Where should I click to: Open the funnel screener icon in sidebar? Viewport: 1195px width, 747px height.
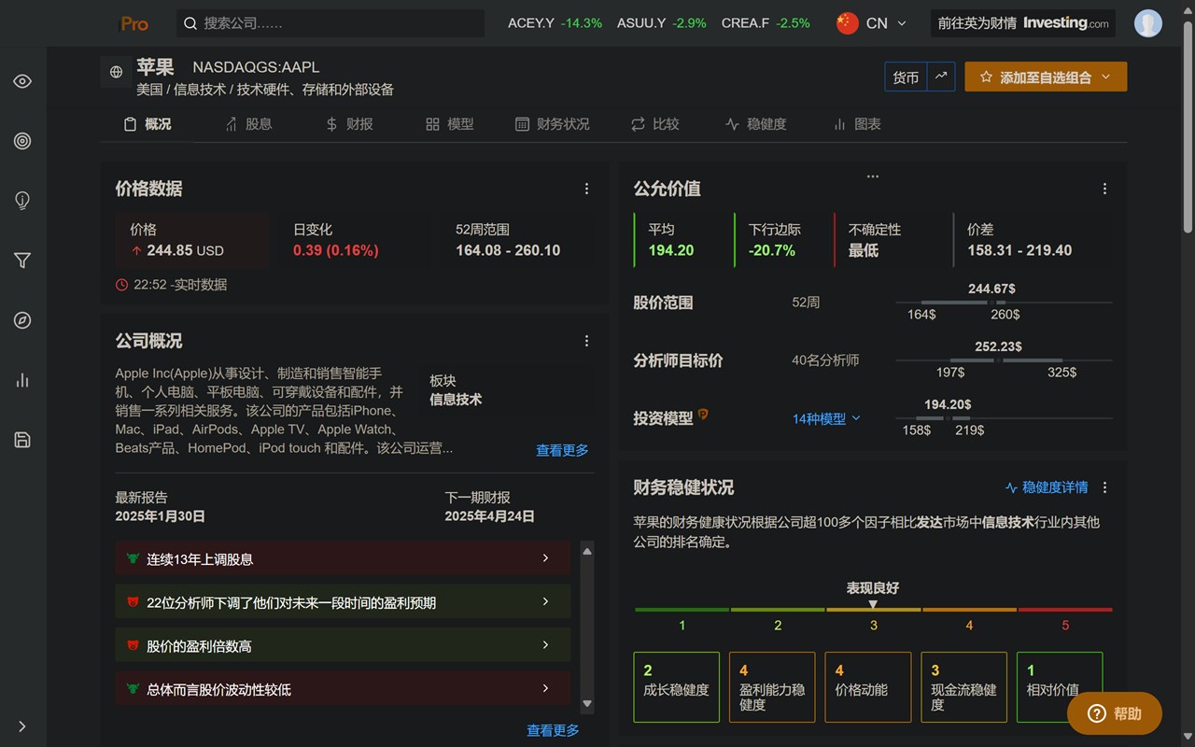(22, 261)
